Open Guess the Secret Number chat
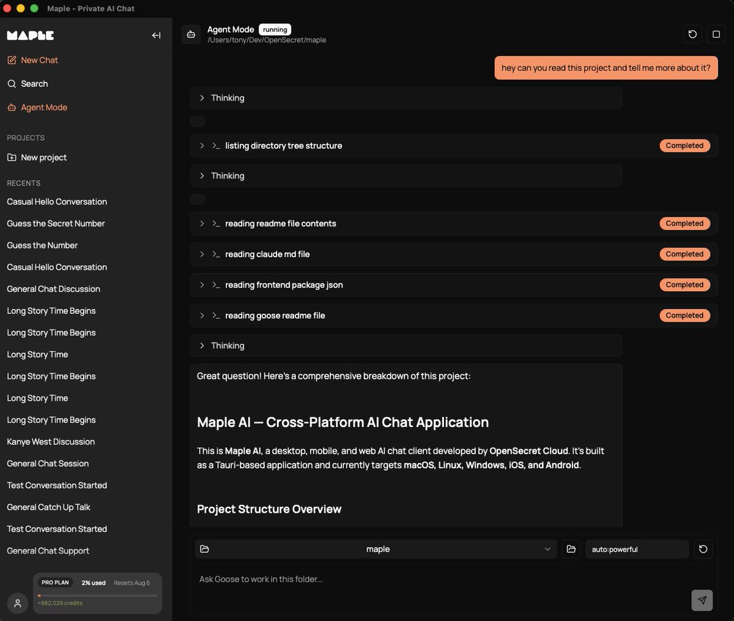Screen dimensions: 734x621 pyautogui.click(x=56, y=223)
